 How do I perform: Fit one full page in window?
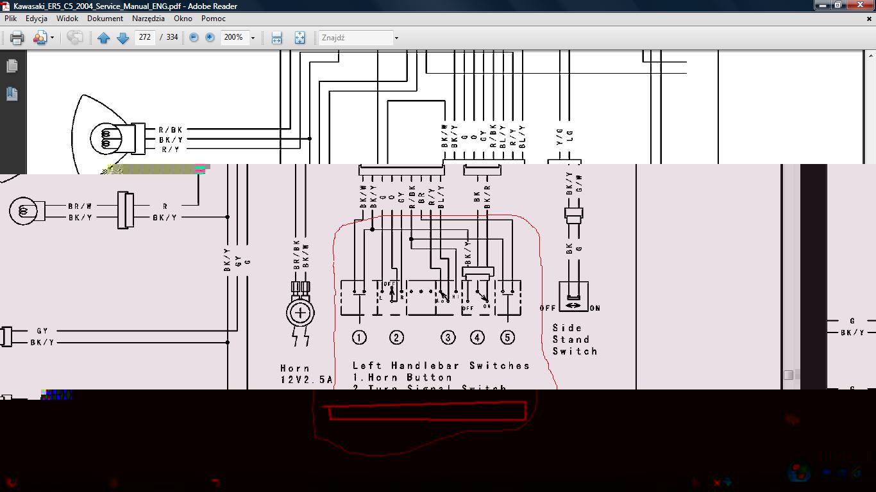coord(299,38)
